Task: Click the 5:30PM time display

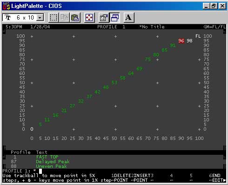Action: [x=14, y=27]
